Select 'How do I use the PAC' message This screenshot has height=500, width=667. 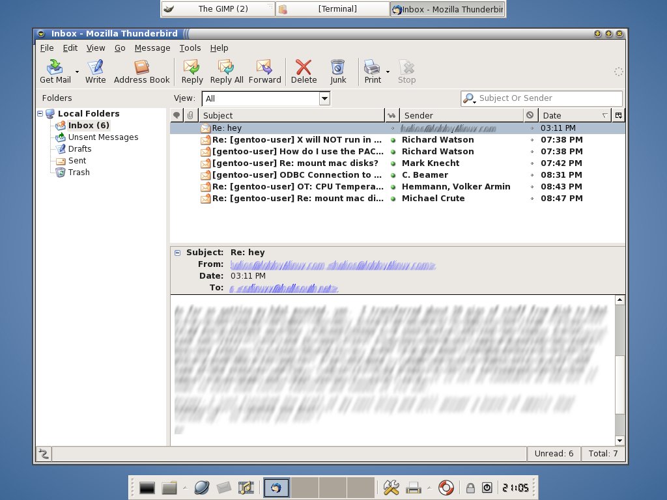(x=397, y=151)
